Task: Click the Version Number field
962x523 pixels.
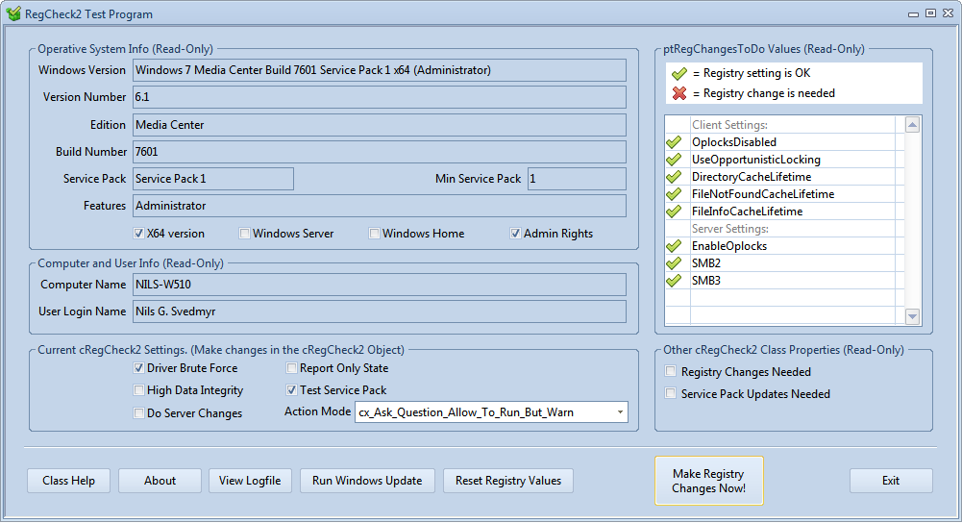Action: tap(380, 97)
